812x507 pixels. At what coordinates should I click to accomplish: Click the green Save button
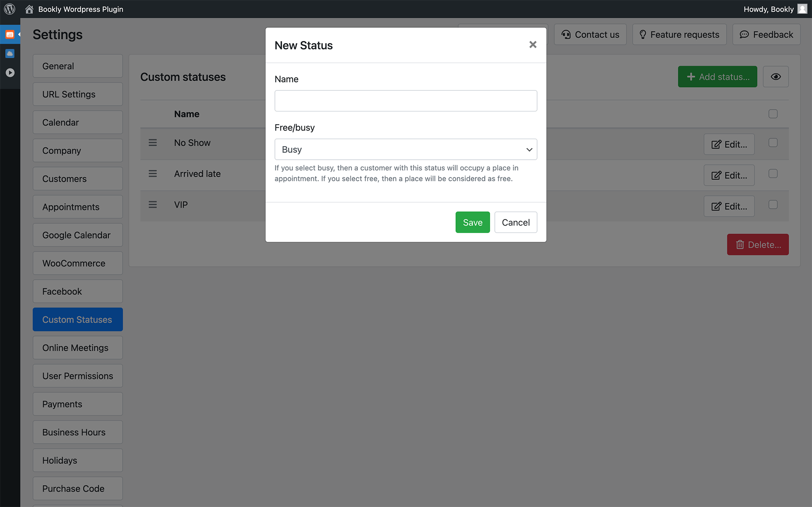472,222
